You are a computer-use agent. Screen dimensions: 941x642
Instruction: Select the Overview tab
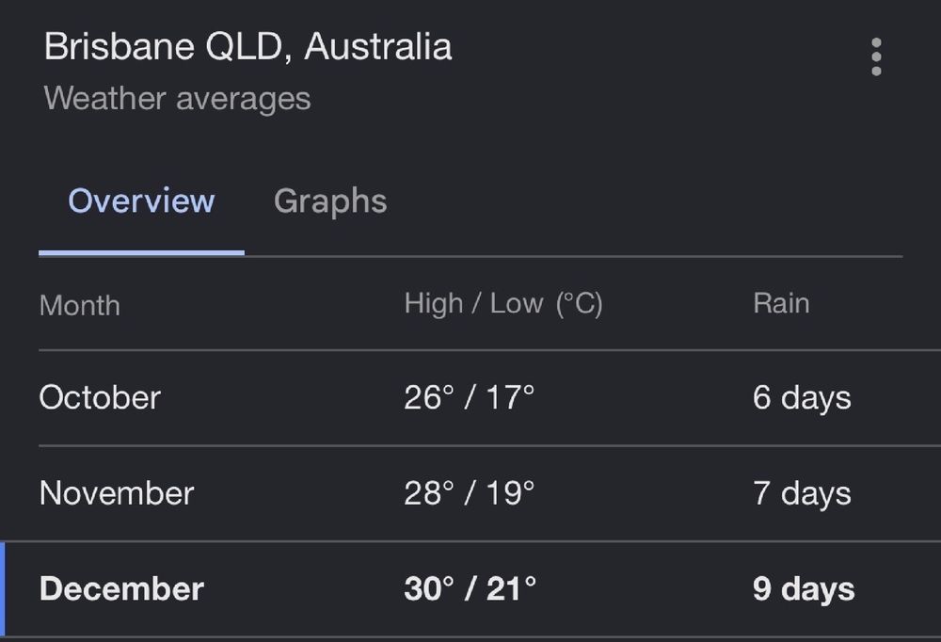click(x=140, y=201)
